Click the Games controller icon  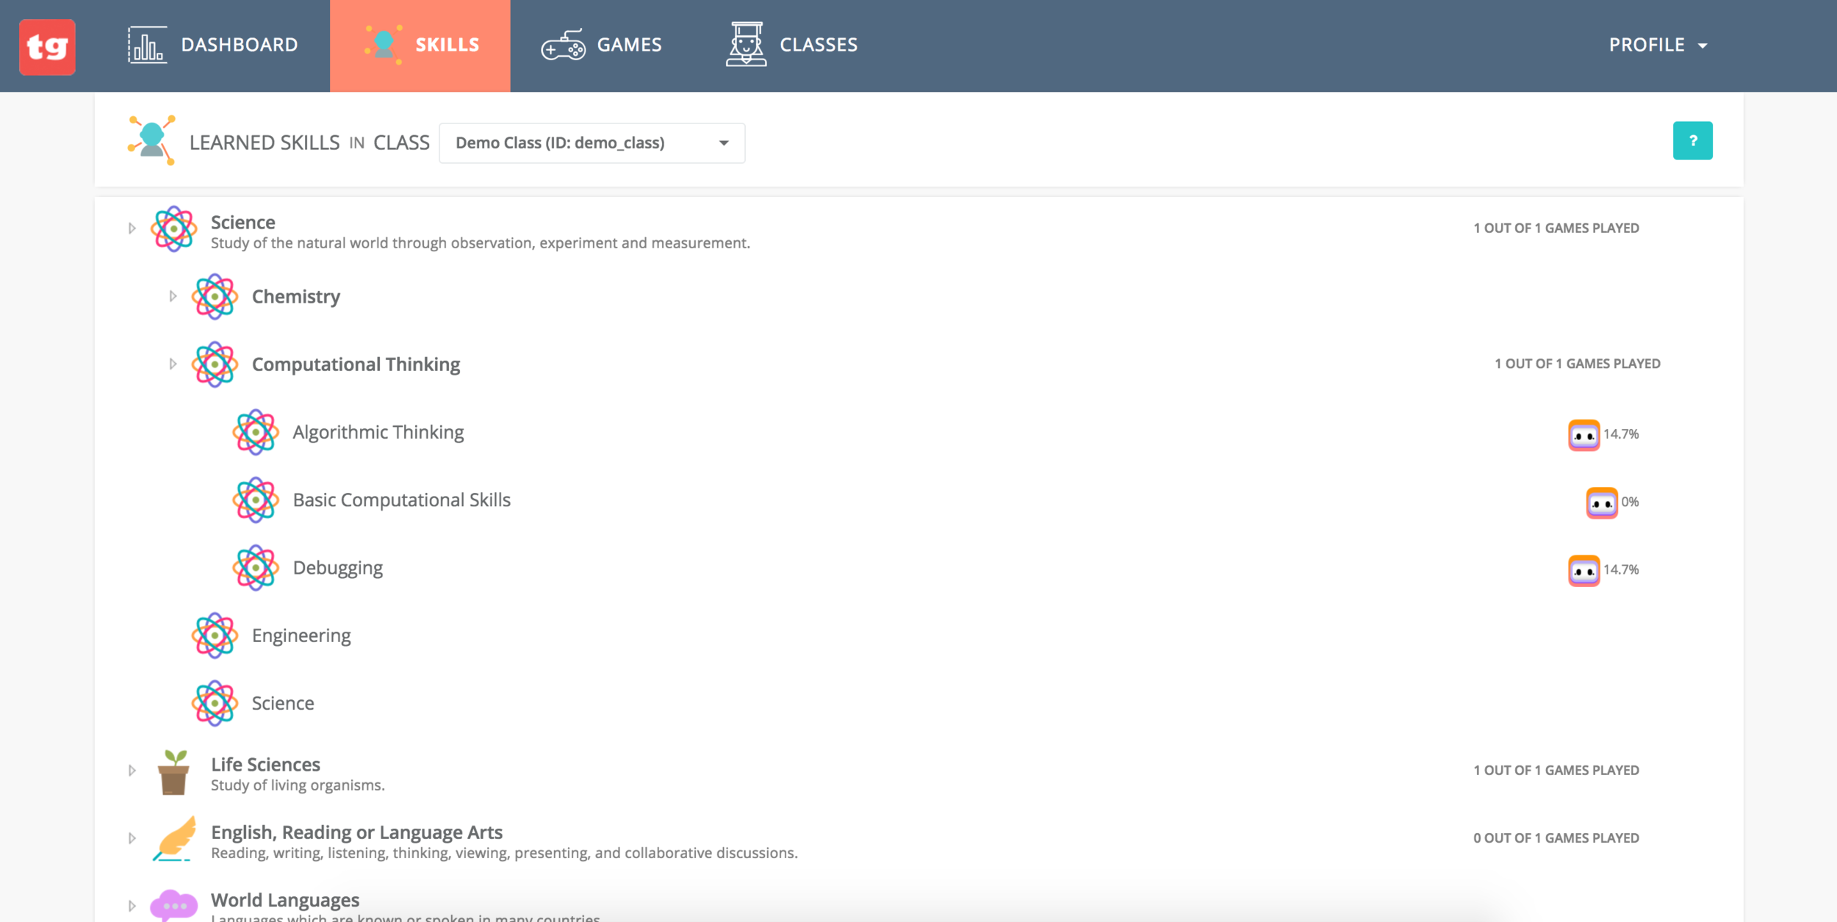point(564,45)
